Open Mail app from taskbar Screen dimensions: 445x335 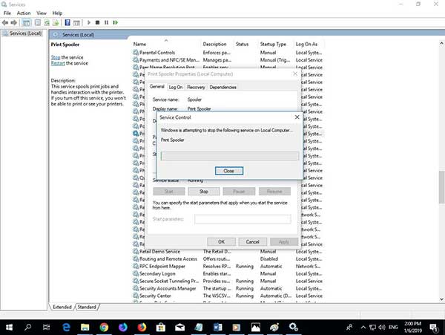tap(179, 328)
